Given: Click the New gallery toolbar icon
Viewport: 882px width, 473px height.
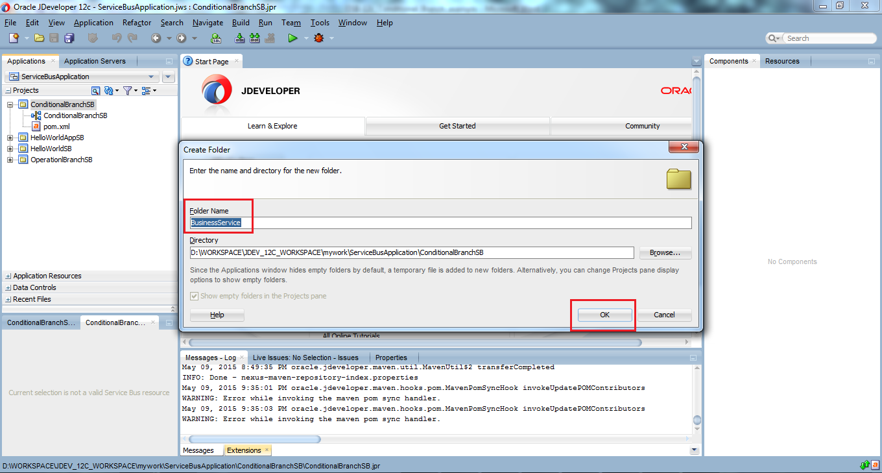Looking at the screenshot, I should (x=14, y=38).
